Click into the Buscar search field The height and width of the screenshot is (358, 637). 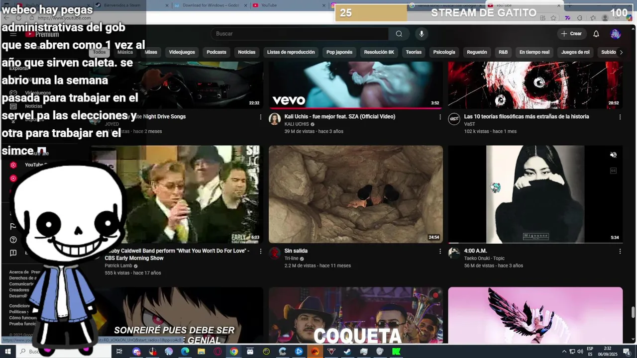pyautogui.click(x=300, y=34)
